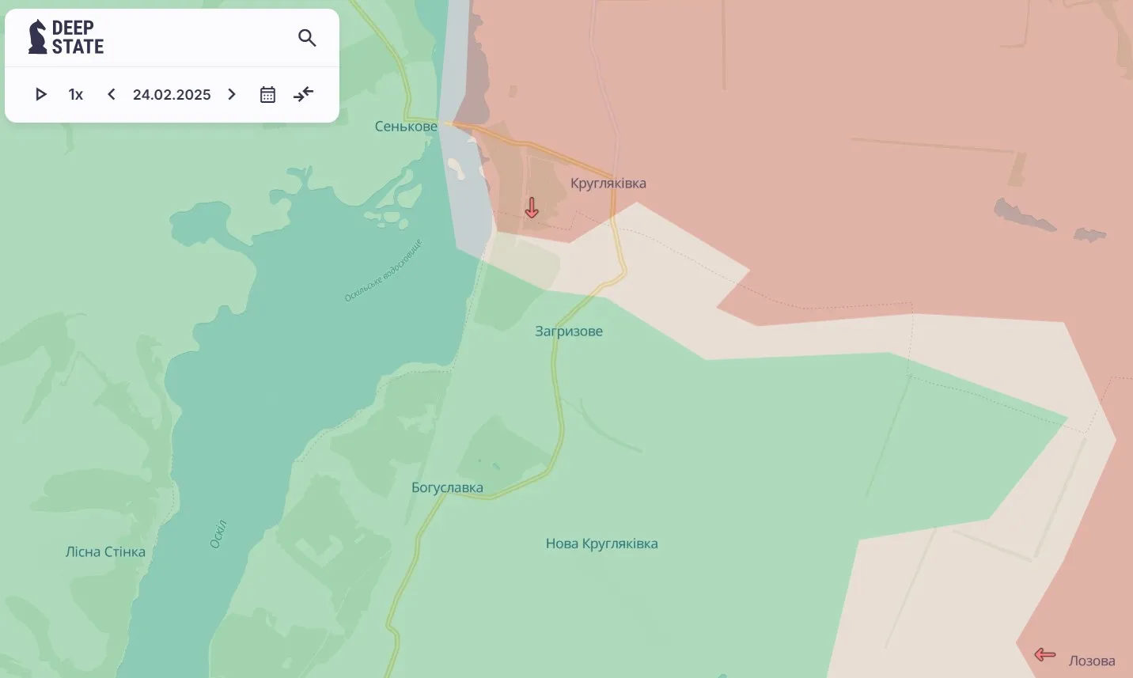Click the Лозова settlement label
Screen dimensions: 1133x678
tap(1092, 661)
